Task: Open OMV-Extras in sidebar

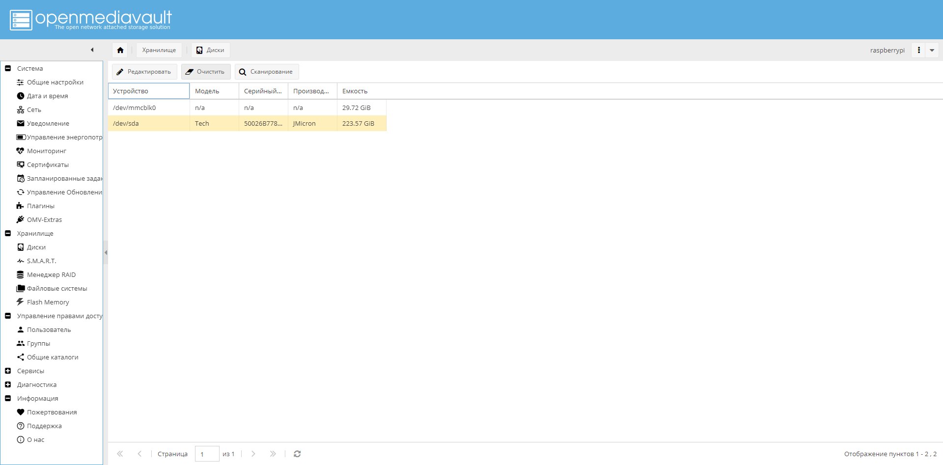Action: tap(44, 219)
